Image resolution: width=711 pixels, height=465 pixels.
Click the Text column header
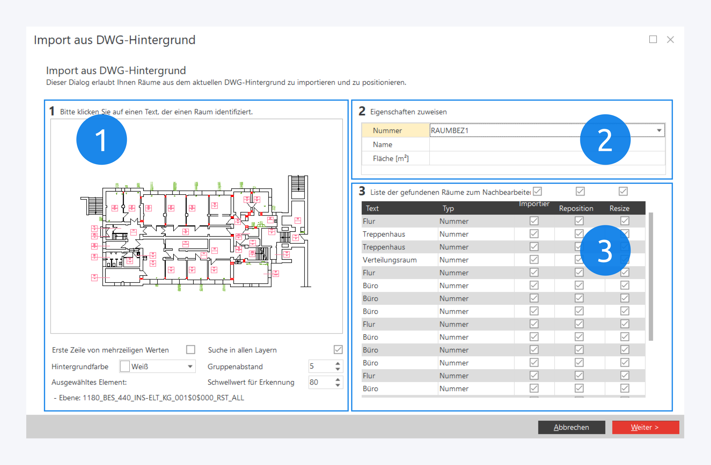[x=372, y=208]
